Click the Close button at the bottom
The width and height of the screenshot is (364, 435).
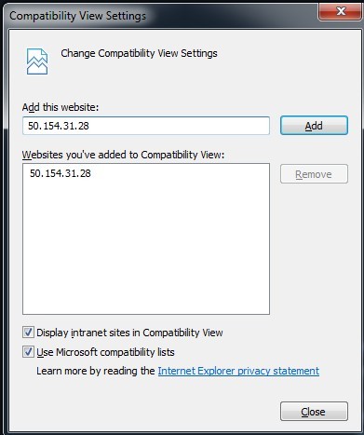[x=314, y=412]
